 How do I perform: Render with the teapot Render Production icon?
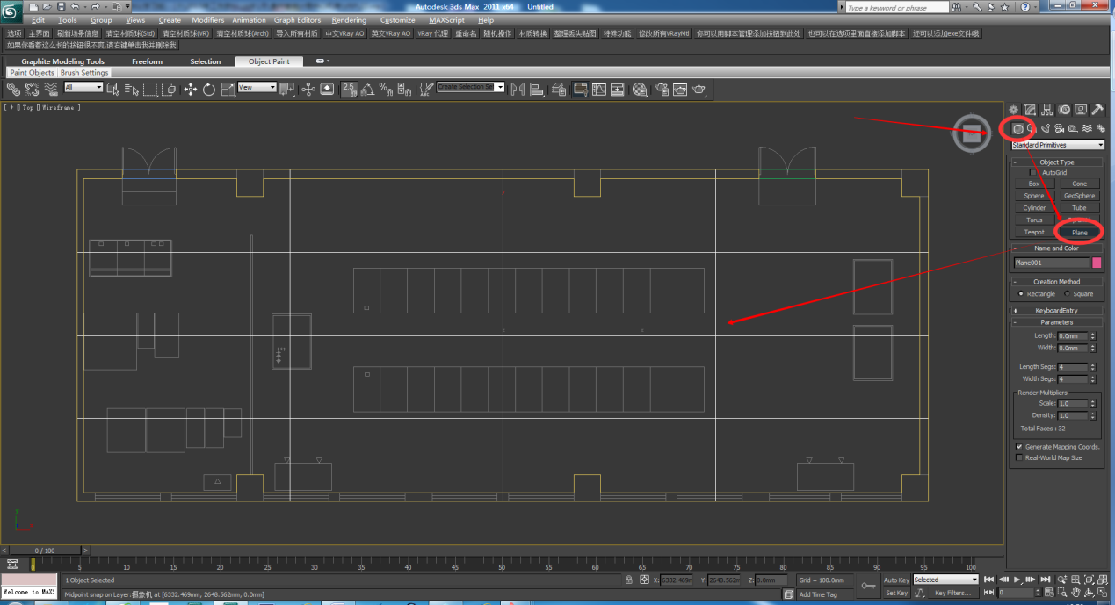coord(699,89)
